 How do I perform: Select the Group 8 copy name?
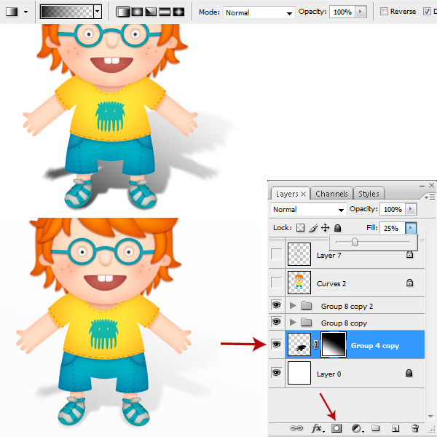pyautogui.click(x=344, y=323)
